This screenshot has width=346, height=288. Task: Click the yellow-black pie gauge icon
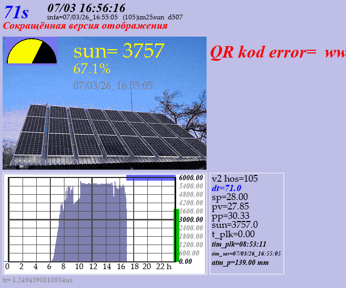tap(31, 51)
